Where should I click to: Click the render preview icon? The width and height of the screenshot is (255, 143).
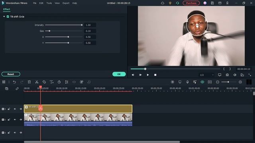[x=173, y=82]
